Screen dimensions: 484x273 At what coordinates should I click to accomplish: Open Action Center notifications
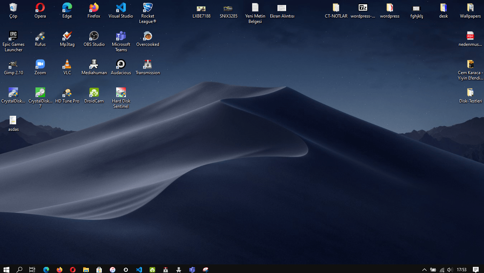pos(475,269)
